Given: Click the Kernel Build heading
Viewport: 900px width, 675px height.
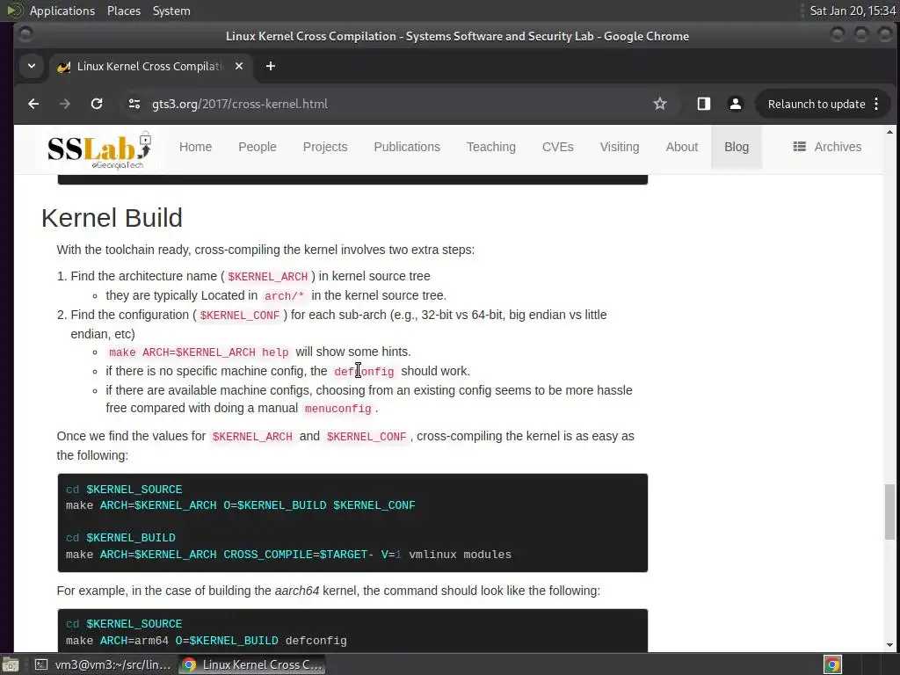Looking at the screenshot, I should (x=112, y=218).
